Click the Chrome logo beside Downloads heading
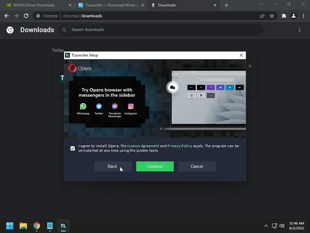 [x=10, y=30]
